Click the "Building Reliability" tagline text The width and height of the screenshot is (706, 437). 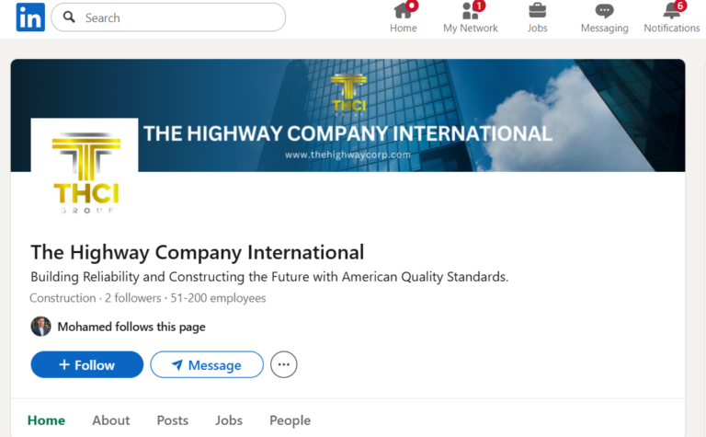pyautogui.click(x=269, y=277)
